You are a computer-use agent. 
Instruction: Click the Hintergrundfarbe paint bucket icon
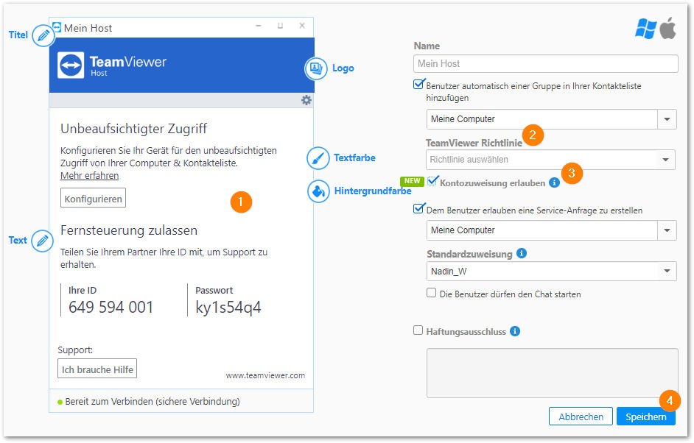[x=319, y=191]
